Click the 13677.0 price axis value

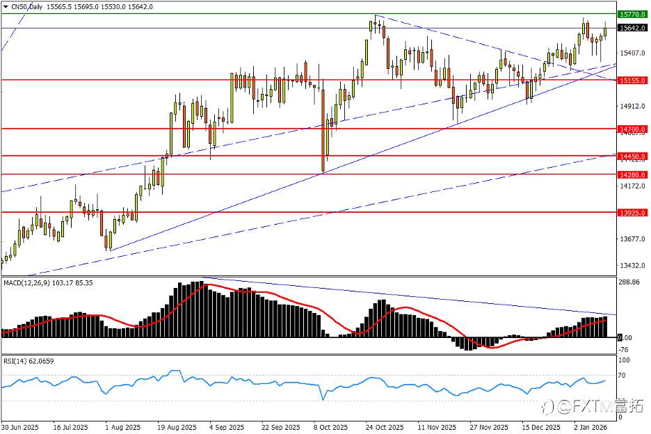pyautogui.click(x=632, y=239)
